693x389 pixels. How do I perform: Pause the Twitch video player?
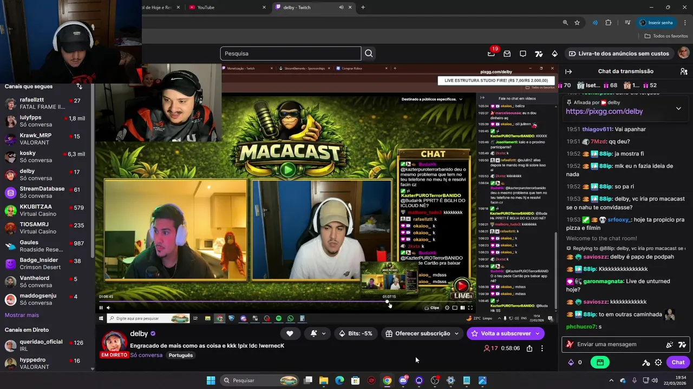[101, 307]
